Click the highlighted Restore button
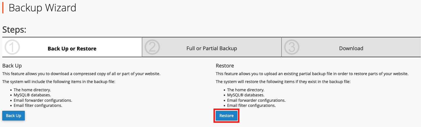This screenshot has width=421, height=127. coord(227,116)
